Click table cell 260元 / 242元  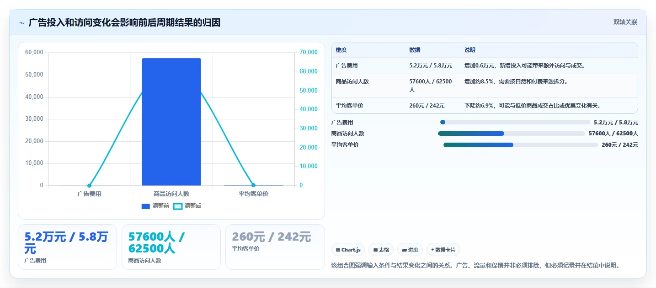click(x=427, y=106)
